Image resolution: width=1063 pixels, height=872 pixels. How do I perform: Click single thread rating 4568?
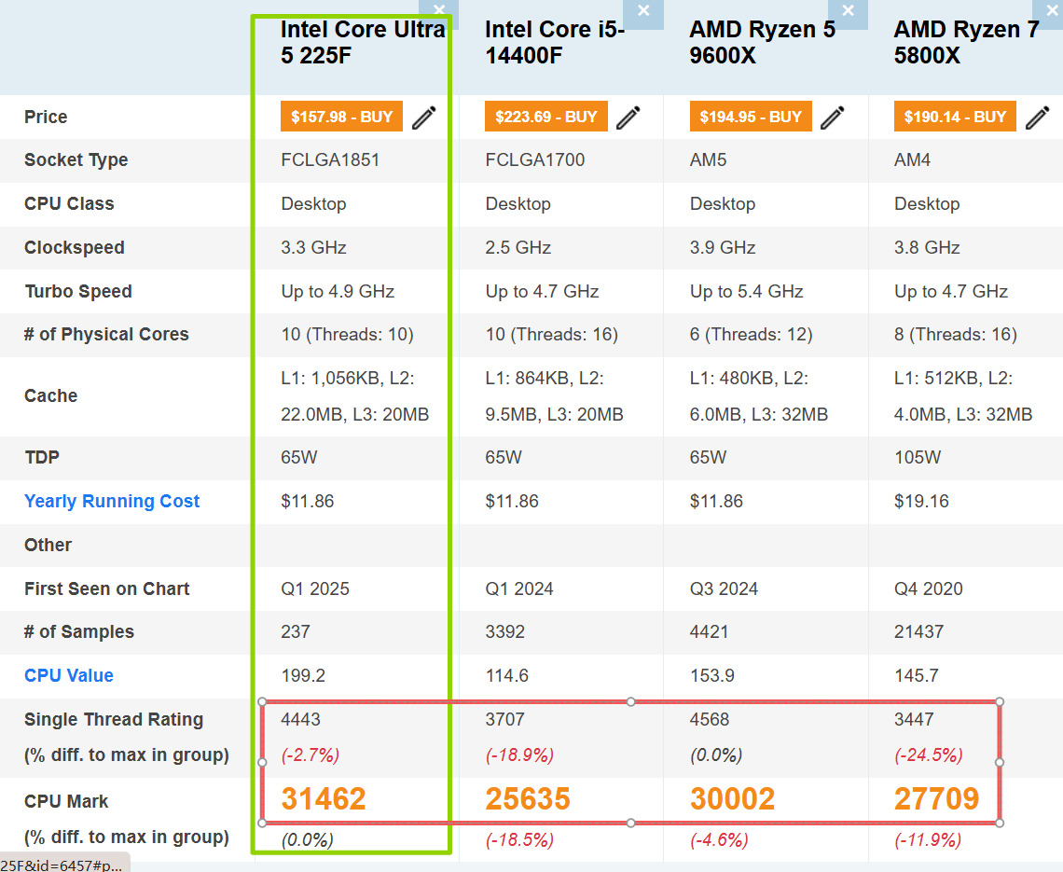pos(709,719)
